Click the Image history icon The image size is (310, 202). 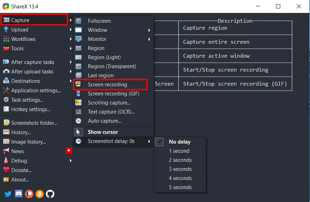point(6,142)
